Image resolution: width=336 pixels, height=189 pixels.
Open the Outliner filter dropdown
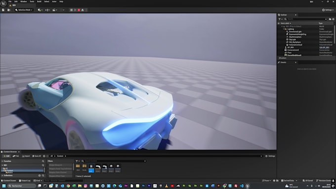(281, 19)
